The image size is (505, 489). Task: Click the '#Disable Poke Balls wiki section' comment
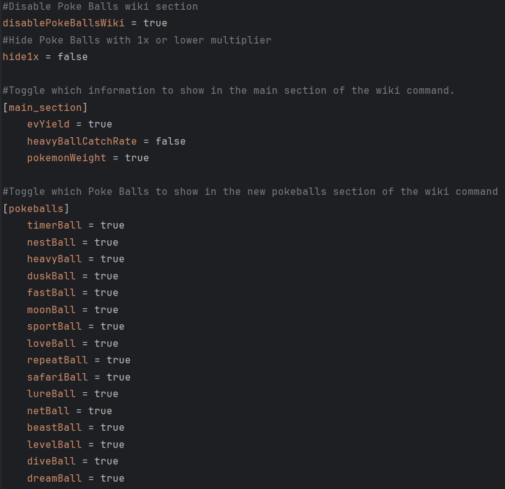coord(100,7)
